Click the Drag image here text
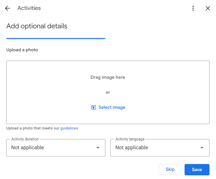Viewport: 216px width, 179px height. coord(108,77)
